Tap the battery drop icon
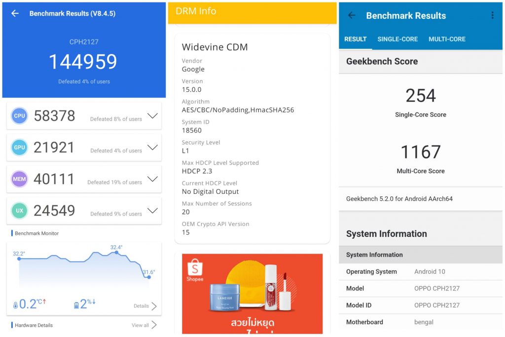505x337 pixels. coord(76,305)
